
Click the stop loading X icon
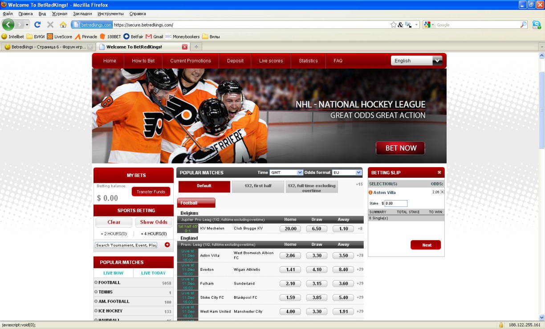pyautogui.click(x=50, y=24)
